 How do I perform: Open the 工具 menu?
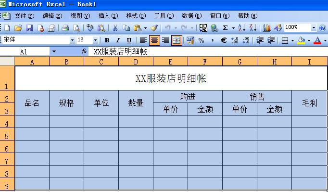coord(164,16)
